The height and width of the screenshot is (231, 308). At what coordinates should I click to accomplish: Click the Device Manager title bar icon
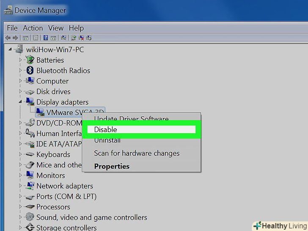[8, 10]
